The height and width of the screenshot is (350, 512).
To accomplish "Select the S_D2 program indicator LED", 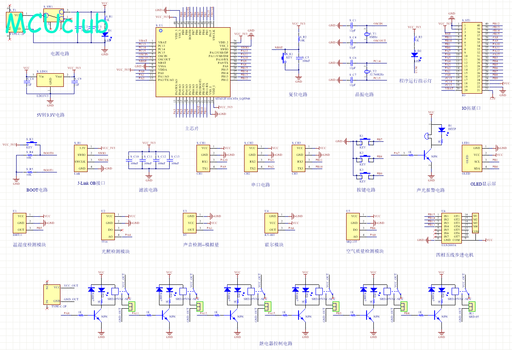I will (x=415, y=55).
